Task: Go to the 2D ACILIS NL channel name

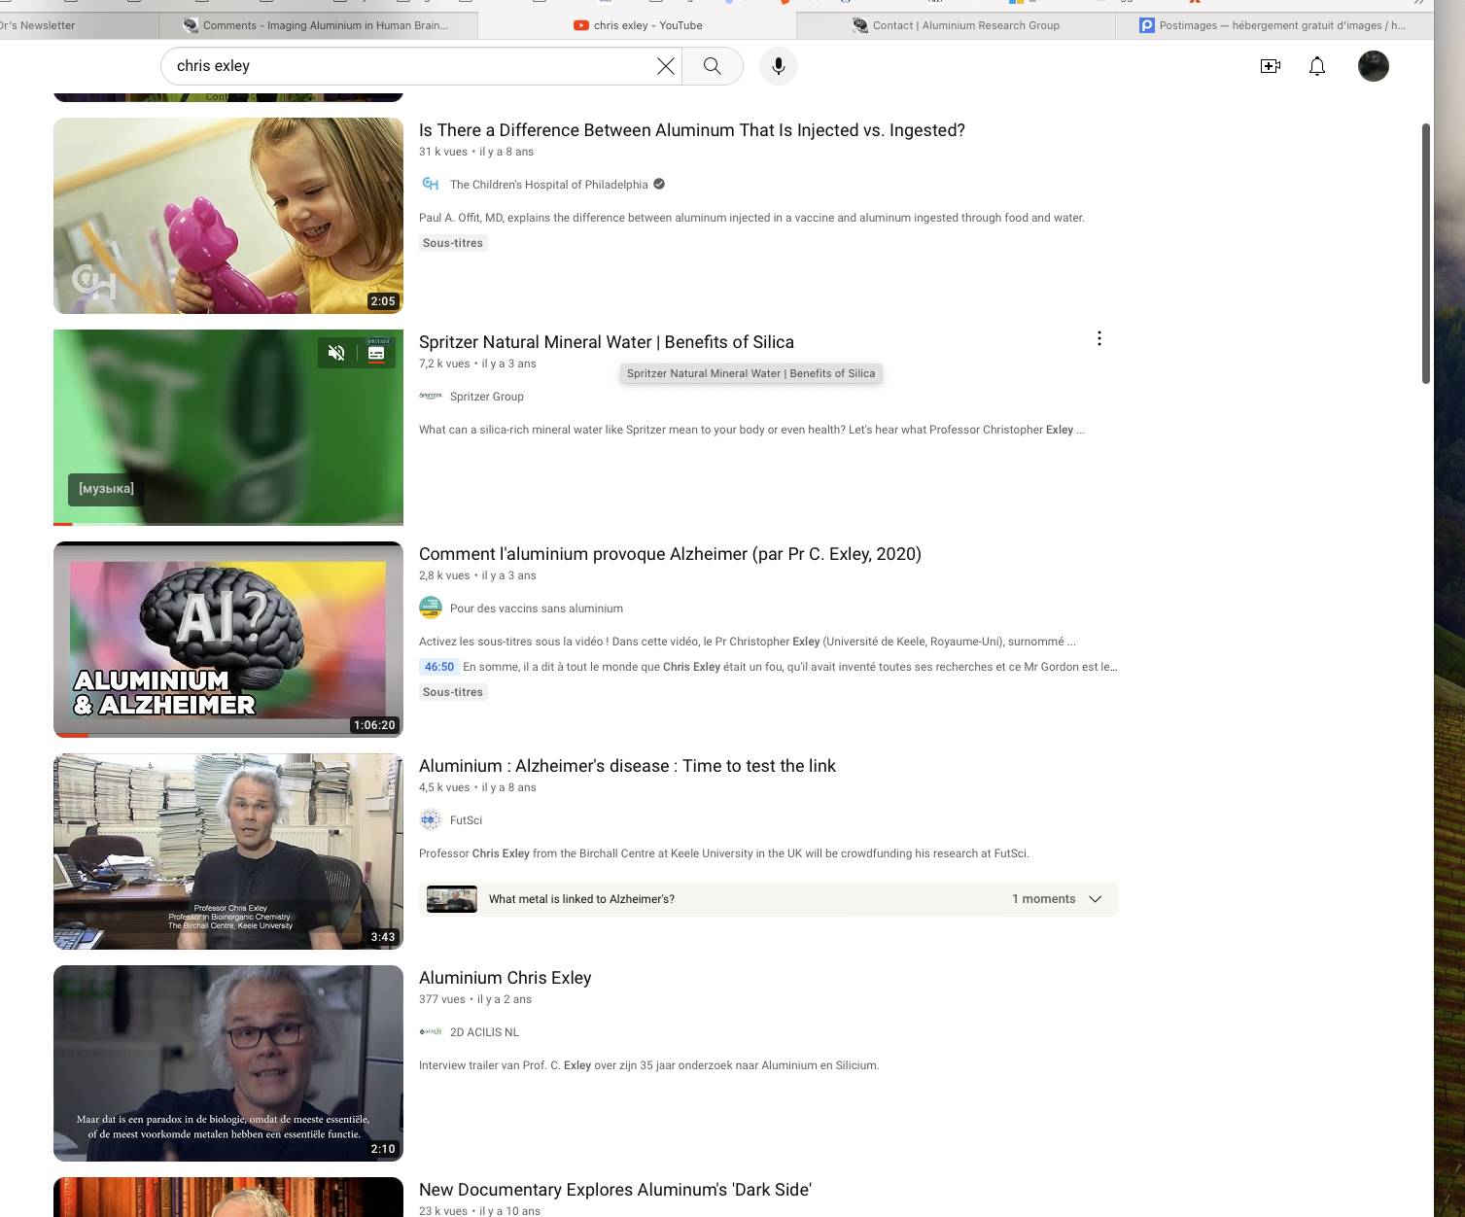Action: coord(484,1032)
